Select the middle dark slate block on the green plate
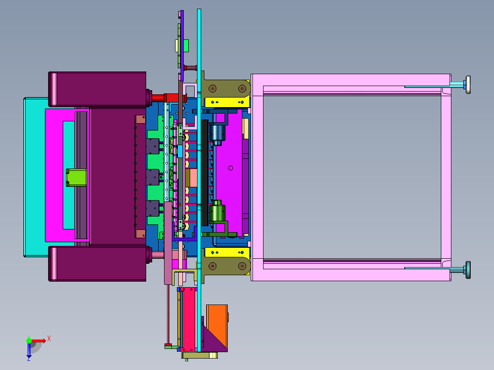Viewport: 494px width, 370px height. pos(153,177)
